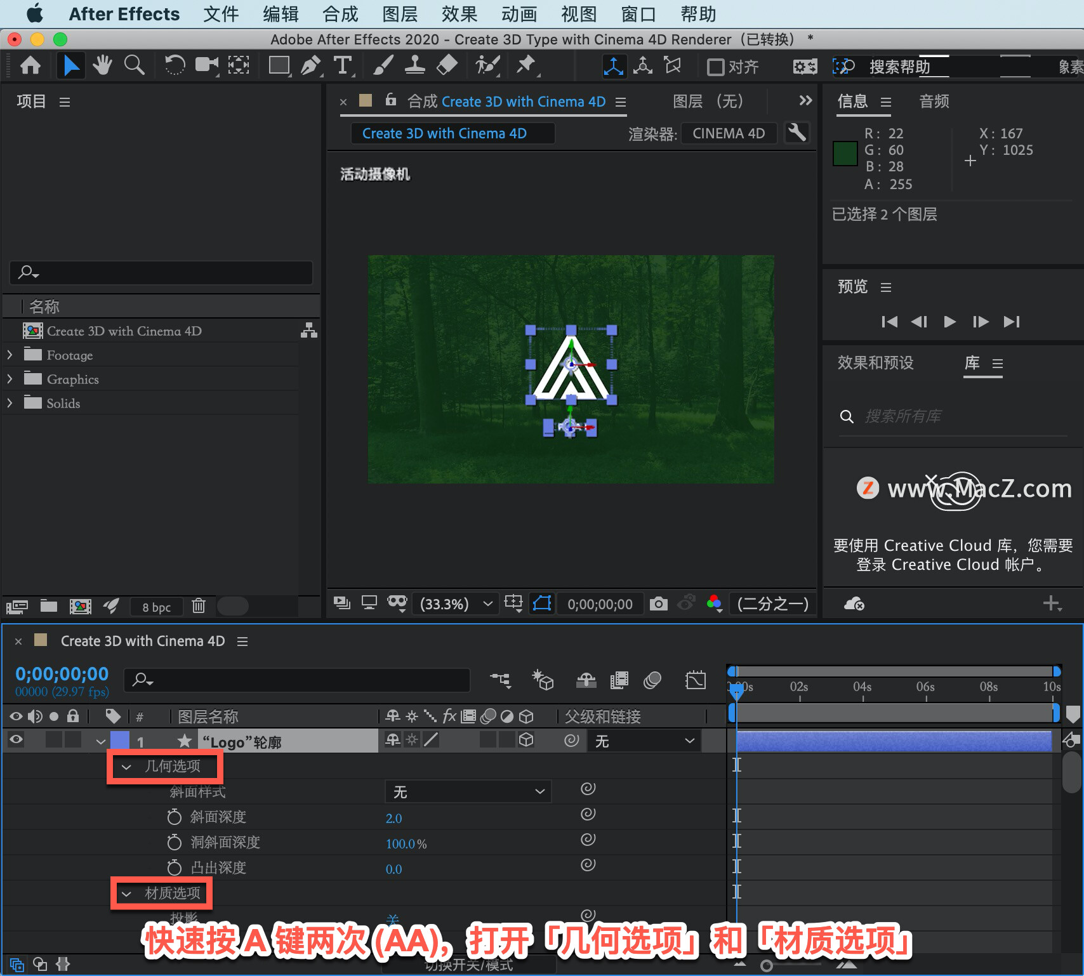Select the Pan Behind anchor point tool

tap(239, 65)
